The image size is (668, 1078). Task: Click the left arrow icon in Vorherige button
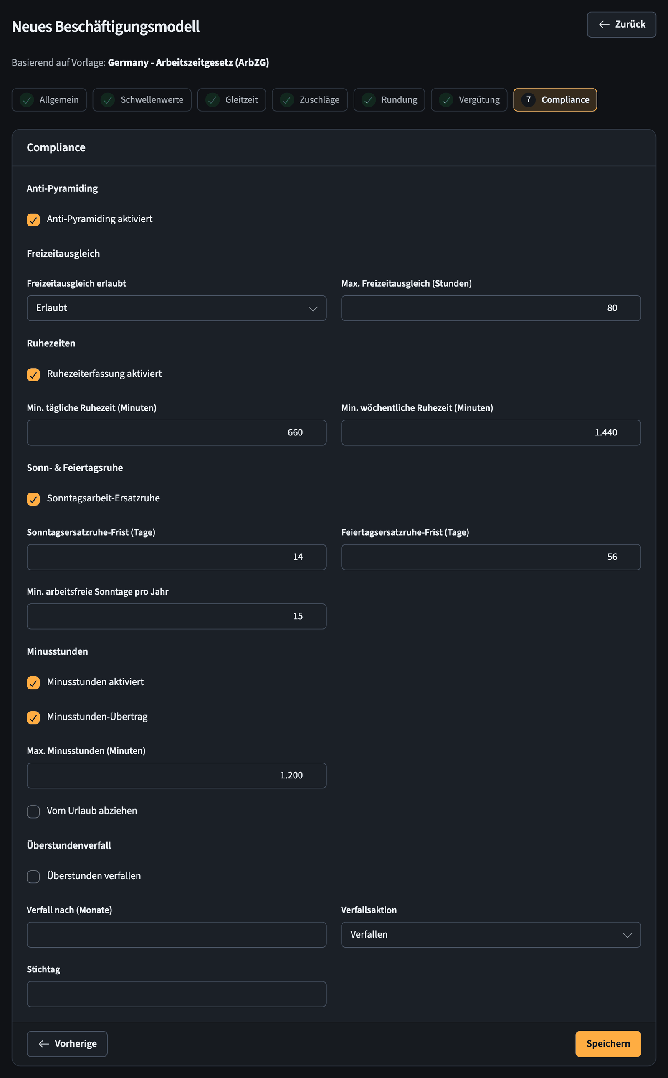(44, 1044)
